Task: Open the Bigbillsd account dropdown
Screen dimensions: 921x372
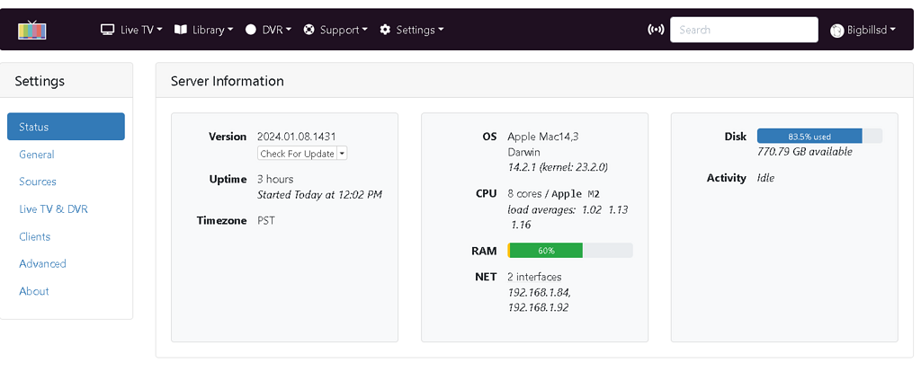Action: coord(863,30)
